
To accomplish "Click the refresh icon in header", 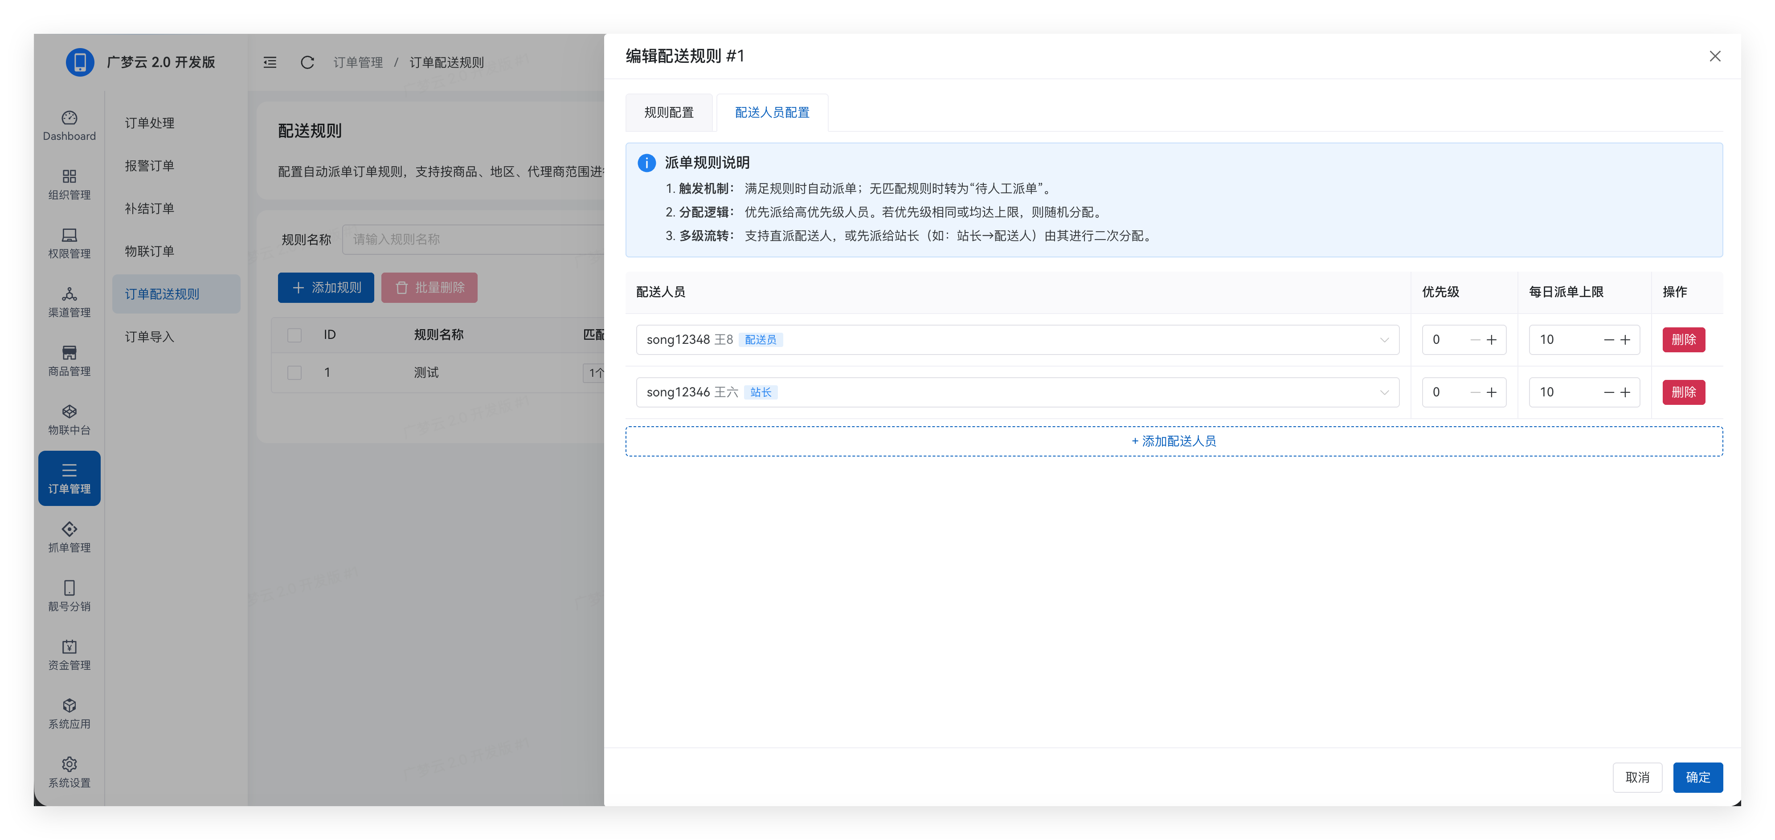I will tap(307, 63).
